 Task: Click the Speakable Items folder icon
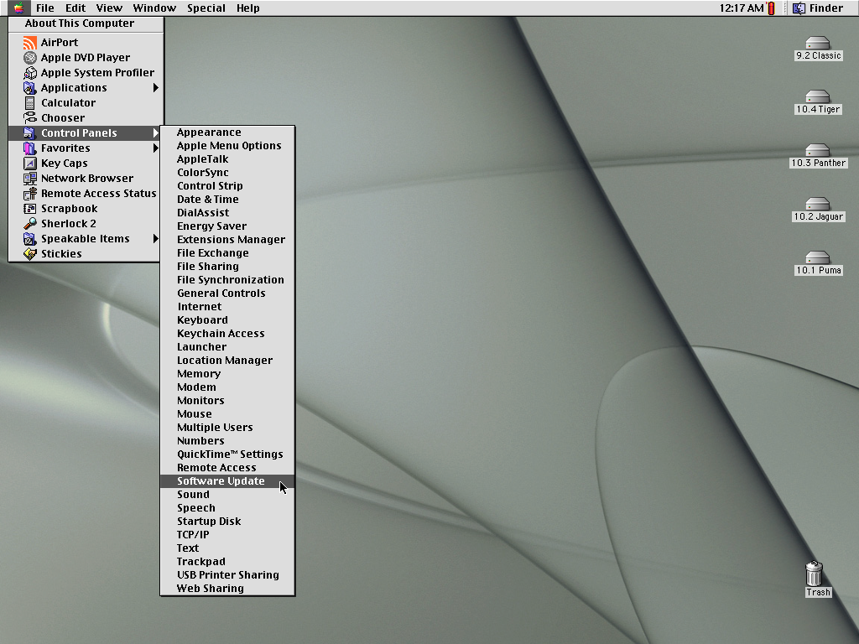pyautogui.click(x=29, y=239)
